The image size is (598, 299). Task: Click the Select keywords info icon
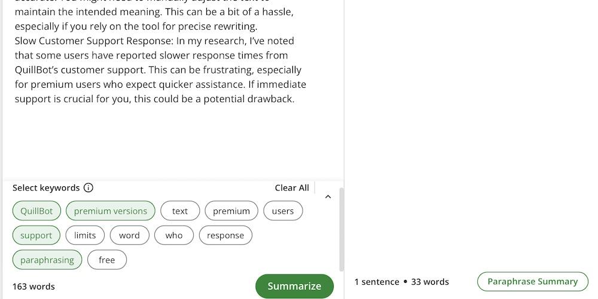coord(89,188)
